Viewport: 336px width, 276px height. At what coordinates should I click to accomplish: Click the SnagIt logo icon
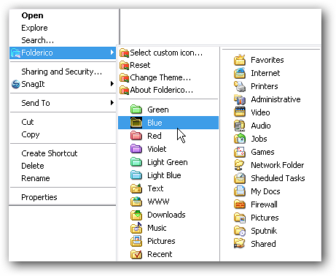(x=15, y=84)
